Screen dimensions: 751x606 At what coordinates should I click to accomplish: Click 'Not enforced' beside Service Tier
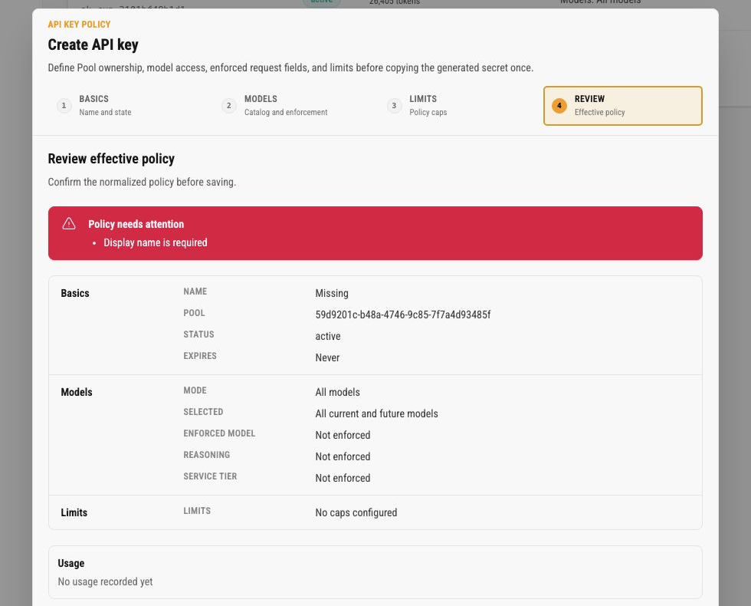coord(343,479)
